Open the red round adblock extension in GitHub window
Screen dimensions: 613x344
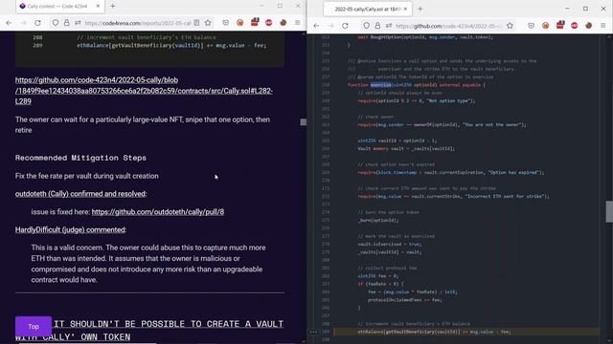(574, 26)
